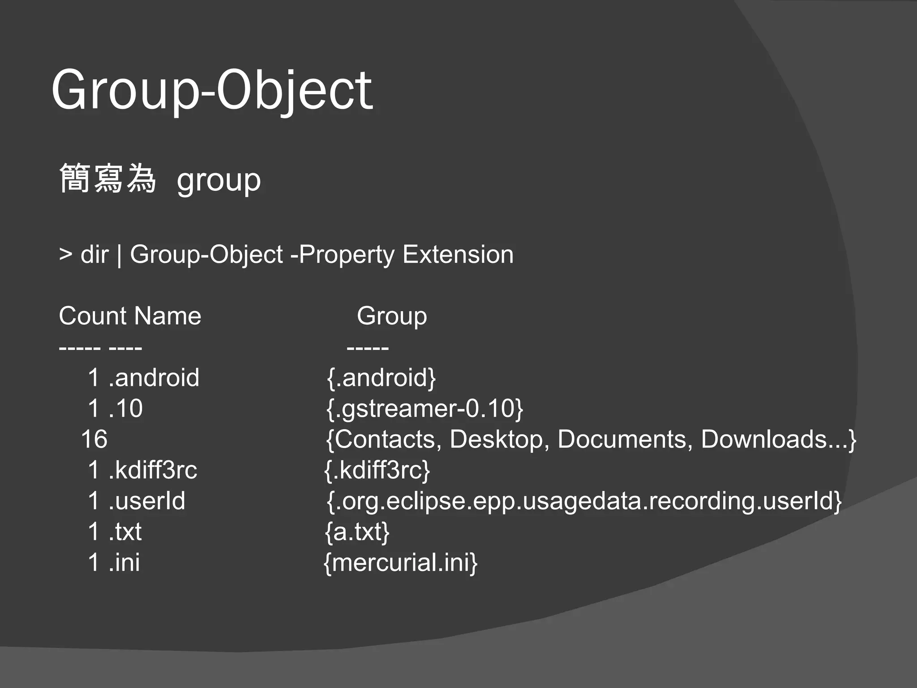Click the '{mercurial.ini}' group value
This screenshot has width=917, height=688.
click(x=401, y=563)
